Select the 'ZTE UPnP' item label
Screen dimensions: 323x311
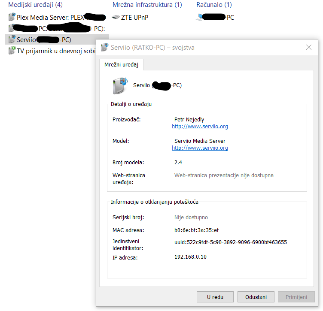point(134,17)
